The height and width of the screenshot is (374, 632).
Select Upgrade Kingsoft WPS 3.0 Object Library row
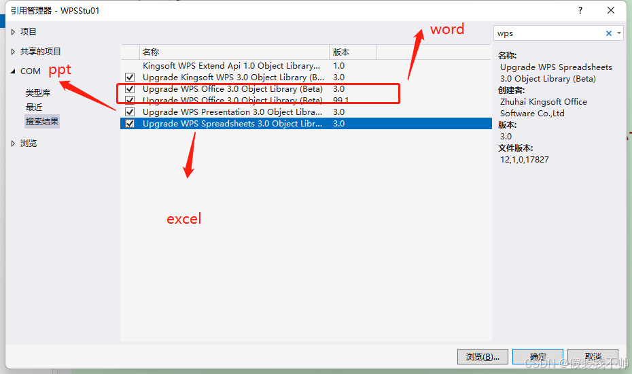(306, 78)
